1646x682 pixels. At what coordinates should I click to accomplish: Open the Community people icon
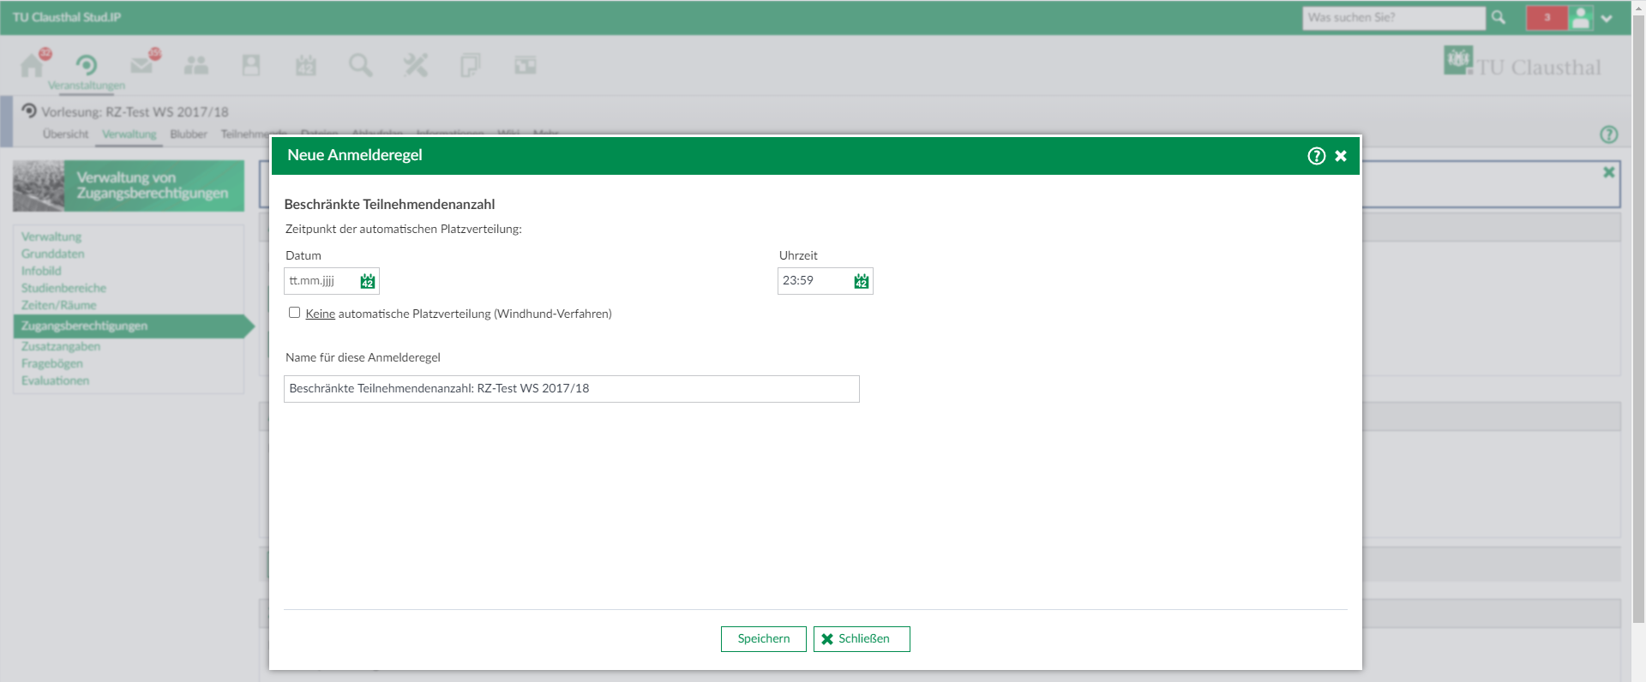[x=196, y=65]
